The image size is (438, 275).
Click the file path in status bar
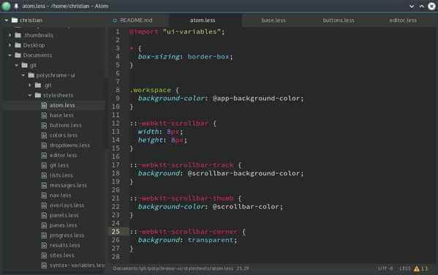pos(173,268)
